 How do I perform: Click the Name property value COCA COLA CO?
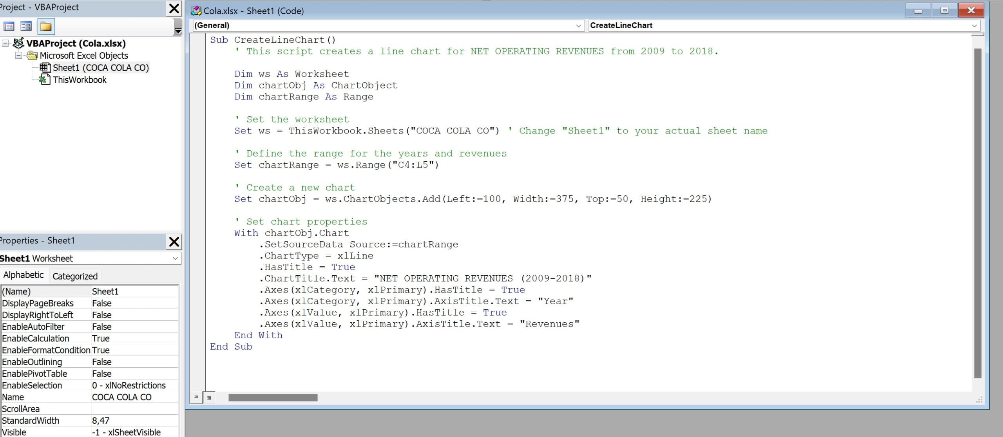[x=135, y=397]
